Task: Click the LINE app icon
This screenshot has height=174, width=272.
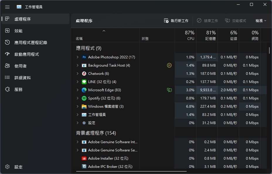Action: point(84,82)
